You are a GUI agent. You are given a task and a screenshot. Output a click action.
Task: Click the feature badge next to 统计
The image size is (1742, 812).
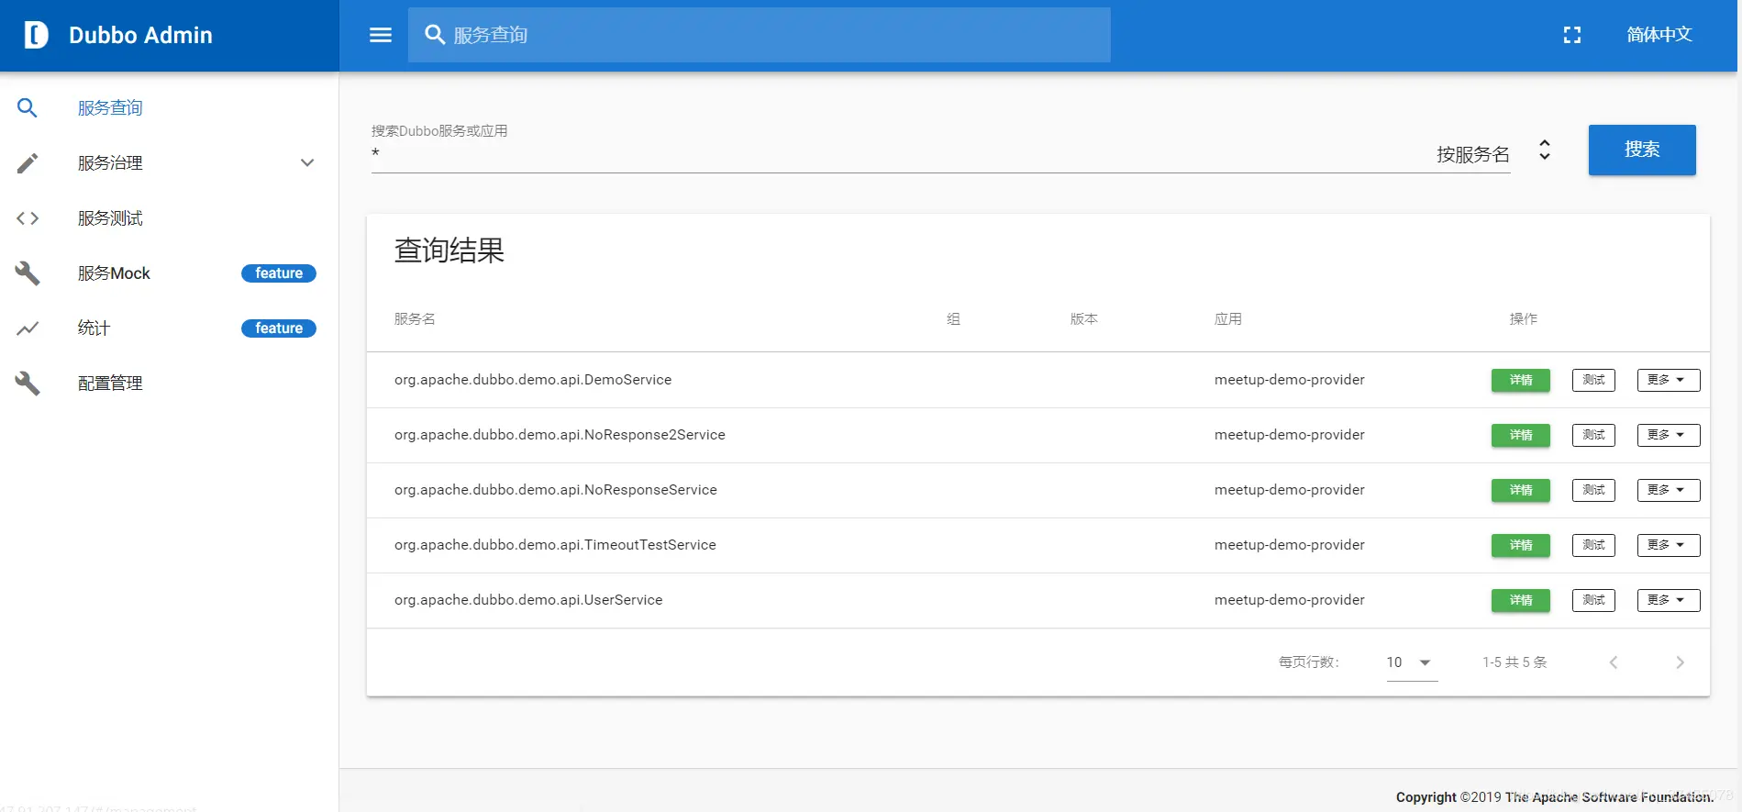point(279,328)
